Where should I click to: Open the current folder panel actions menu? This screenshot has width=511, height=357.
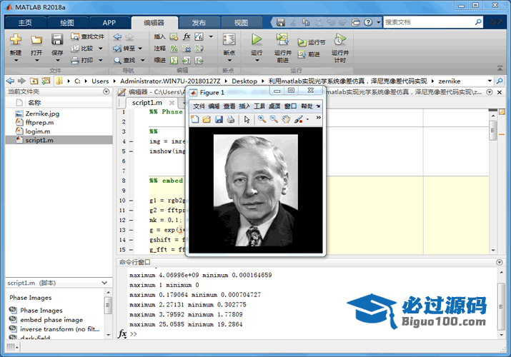106,92
